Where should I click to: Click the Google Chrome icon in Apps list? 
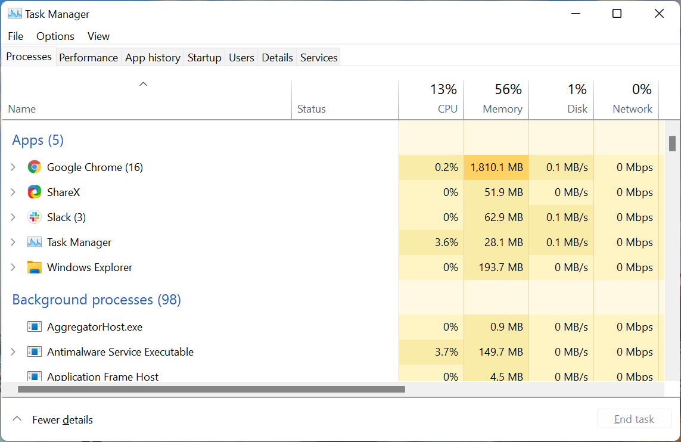click(x=34, y=167)
